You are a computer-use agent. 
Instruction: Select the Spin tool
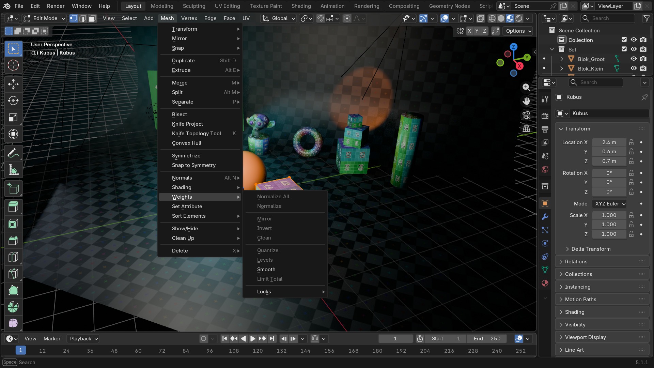13,307
